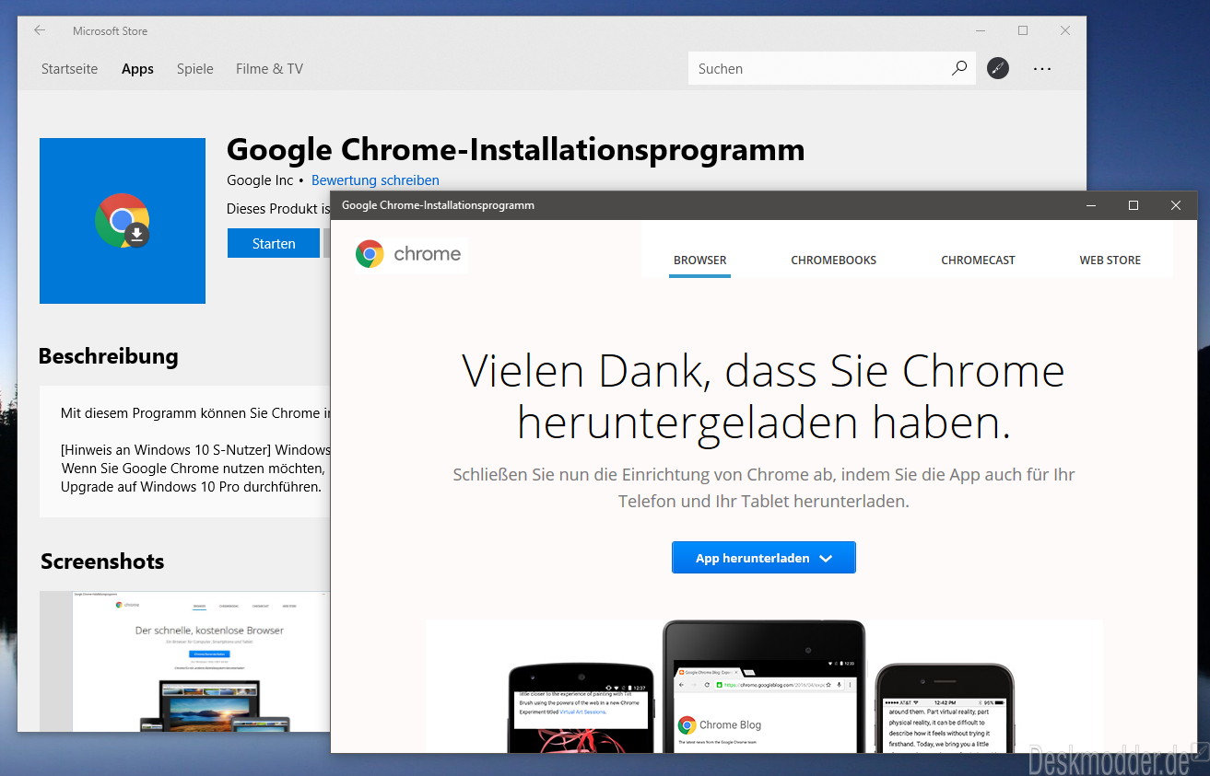This screenshot has width=1210, height=776.
Task: Expand the App herunterladen dropdown button
Action: [x=764, y=558]
